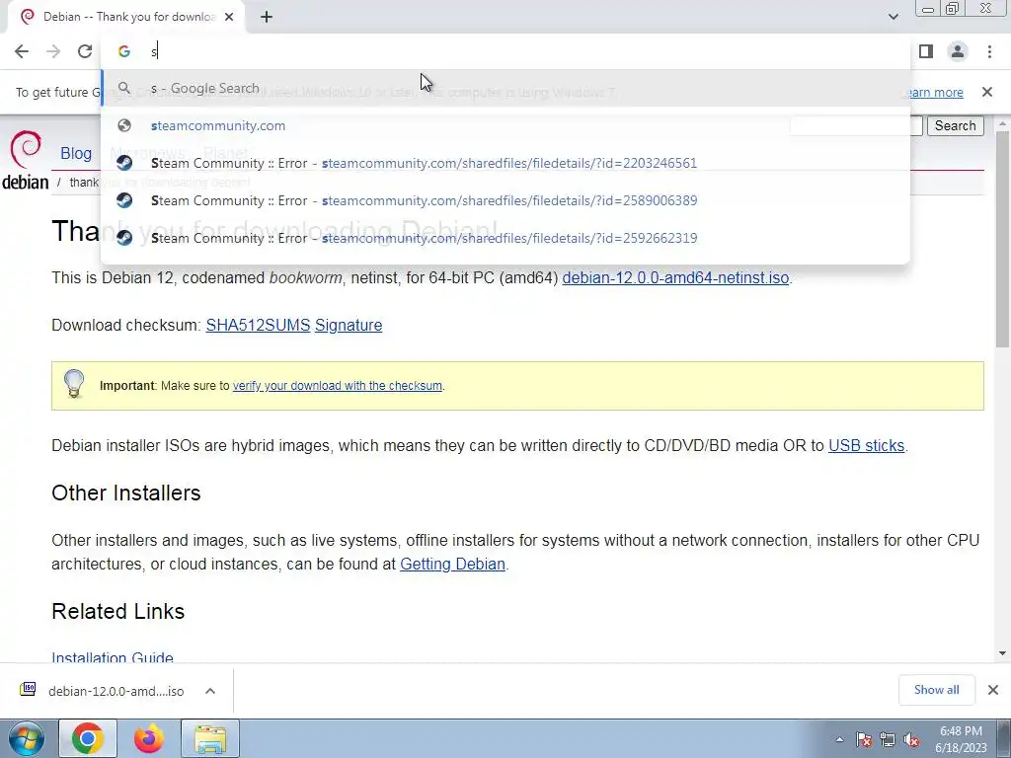
Task: Close the downloads shelf
Action: coord(993,690)
